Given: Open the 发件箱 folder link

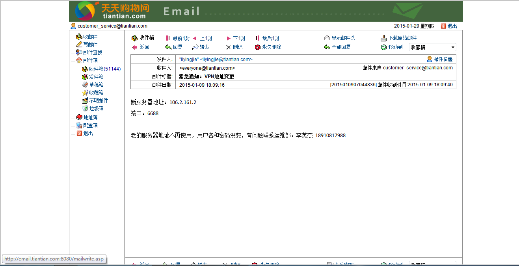Looking at the screenshot, I should pos(97,77).
